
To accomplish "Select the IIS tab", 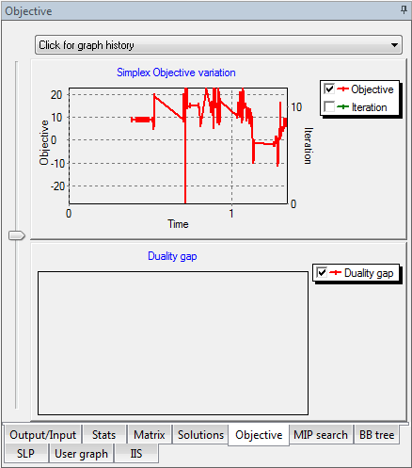I will click(136, 453).
